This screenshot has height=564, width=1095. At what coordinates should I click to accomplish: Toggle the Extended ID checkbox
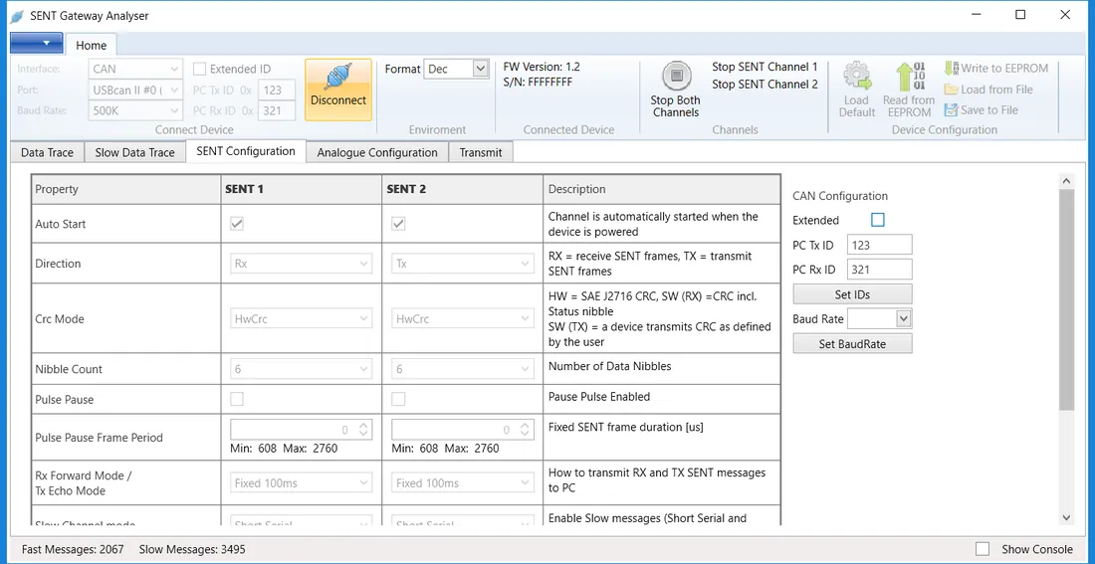(200, 69)
